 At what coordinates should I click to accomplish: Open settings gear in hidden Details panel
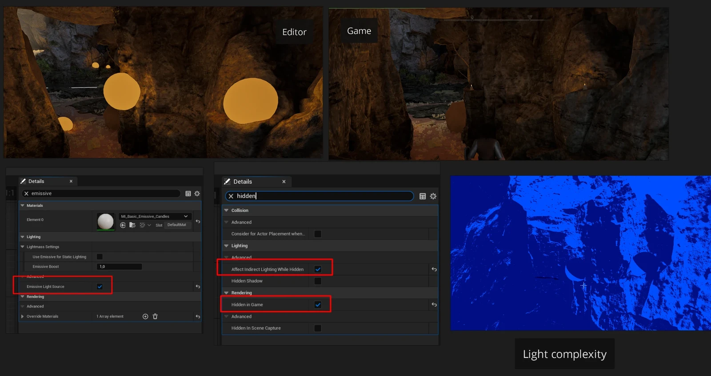(433, 196)
